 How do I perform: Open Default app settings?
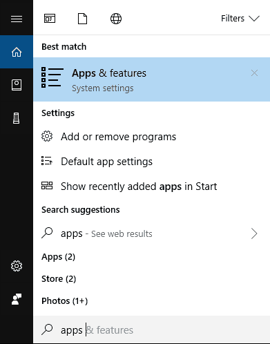coord(151,162)
